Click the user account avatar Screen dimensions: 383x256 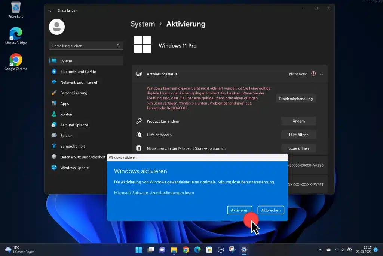pyautogui.click(x=57, y=27)
